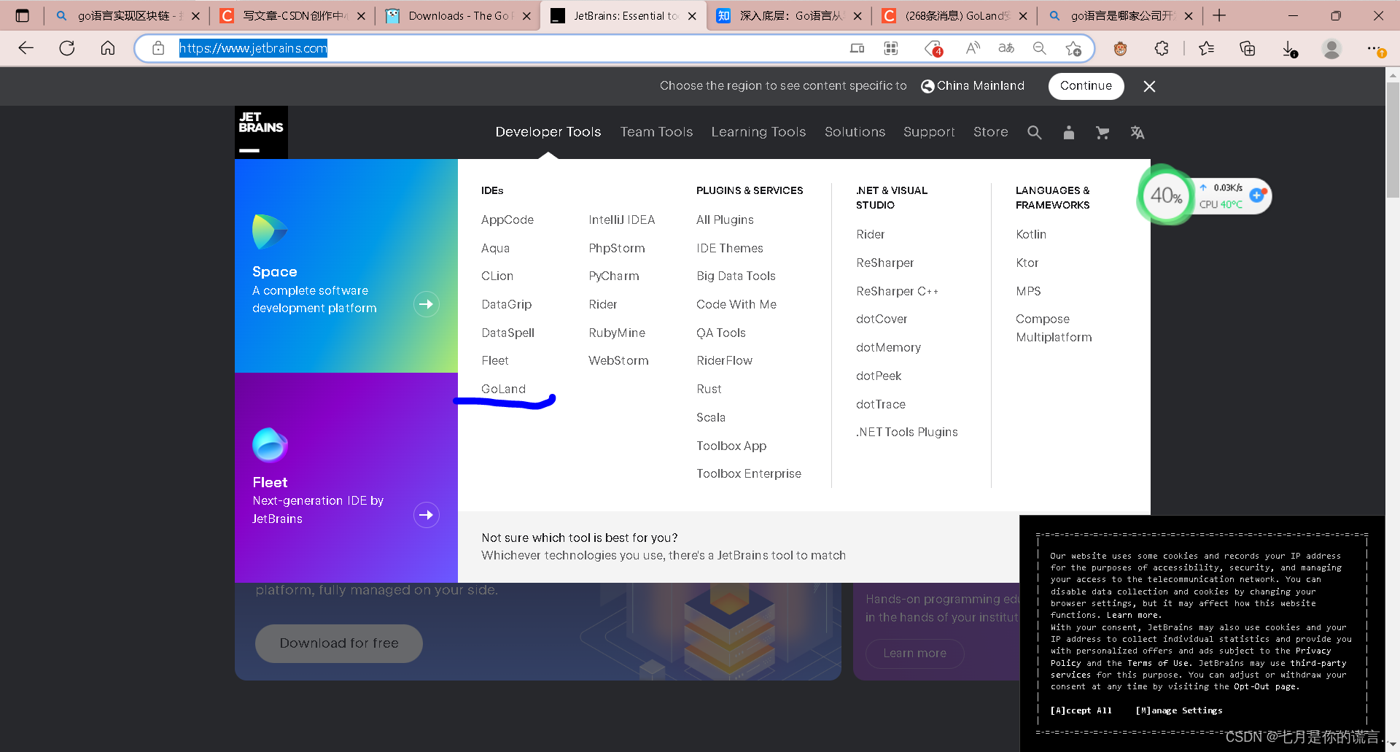This screenshot has height=752, width=1400.
Task: Open Collections in the browser toolbar
Action: click(x=1247, y=48)
